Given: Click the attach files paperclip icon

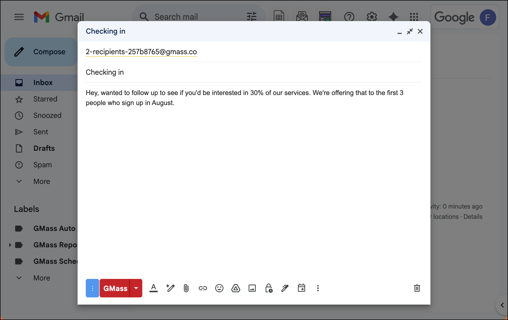Looking at the screenshot, I should coord(186,288).
